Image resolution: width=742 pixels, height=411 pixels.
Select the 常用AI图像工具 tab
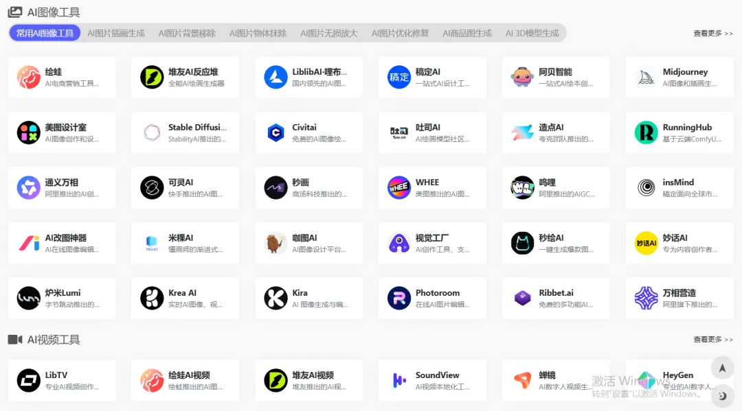(45, 33)
